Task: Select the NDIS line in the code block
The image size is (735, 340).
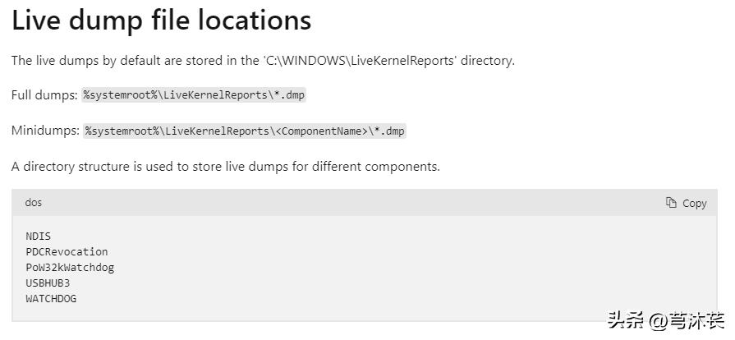Action: tap(38, 236)
